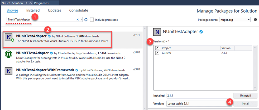
Task: Click the Uninstall button
Action: [245, 96]
